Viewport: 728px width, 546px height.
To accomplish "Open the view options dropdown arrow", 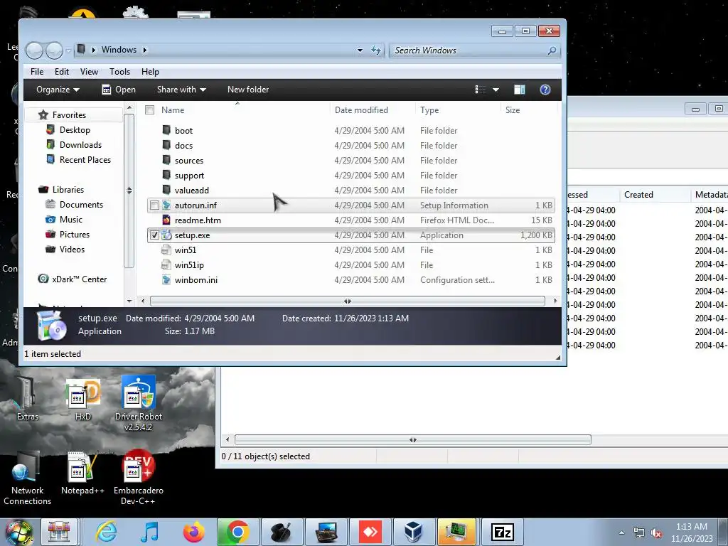I will coord(496,90).
